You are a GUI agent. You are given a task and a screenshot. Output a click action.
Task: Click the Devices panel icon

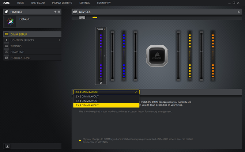point(75,12)
